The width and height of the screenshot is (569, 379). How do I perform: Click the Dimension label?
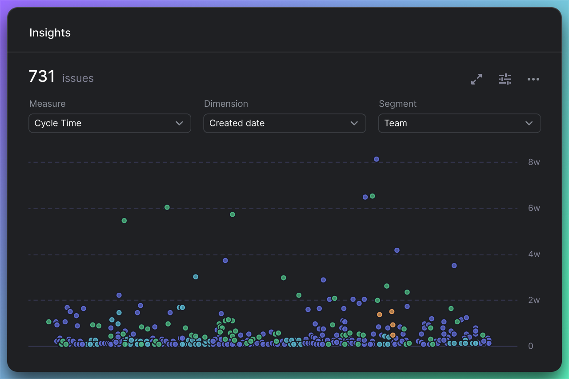pyautogui.click(x=226, y=104)
